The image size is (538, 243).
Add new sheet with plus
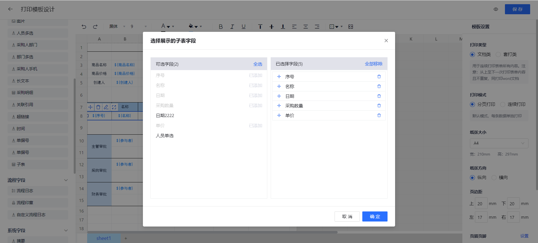click(x=126, y=238)
